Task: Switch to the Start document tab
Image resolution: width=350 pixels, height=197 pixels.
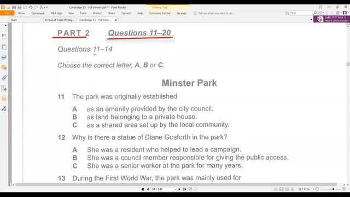Action: tap(14, 20)
